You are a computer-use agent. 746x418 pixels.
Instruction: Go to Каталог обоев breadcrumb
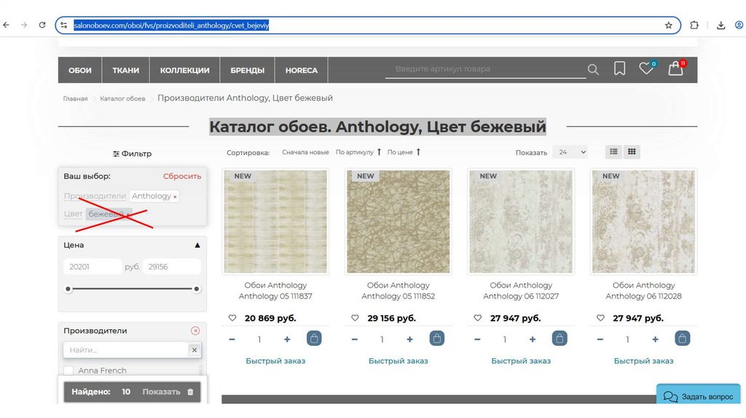click(x=122, y=98)
